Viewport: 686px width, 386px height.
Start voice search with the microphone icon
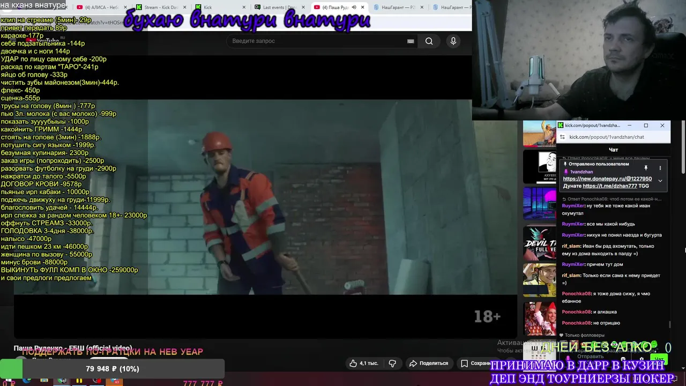tap(453, 41)
